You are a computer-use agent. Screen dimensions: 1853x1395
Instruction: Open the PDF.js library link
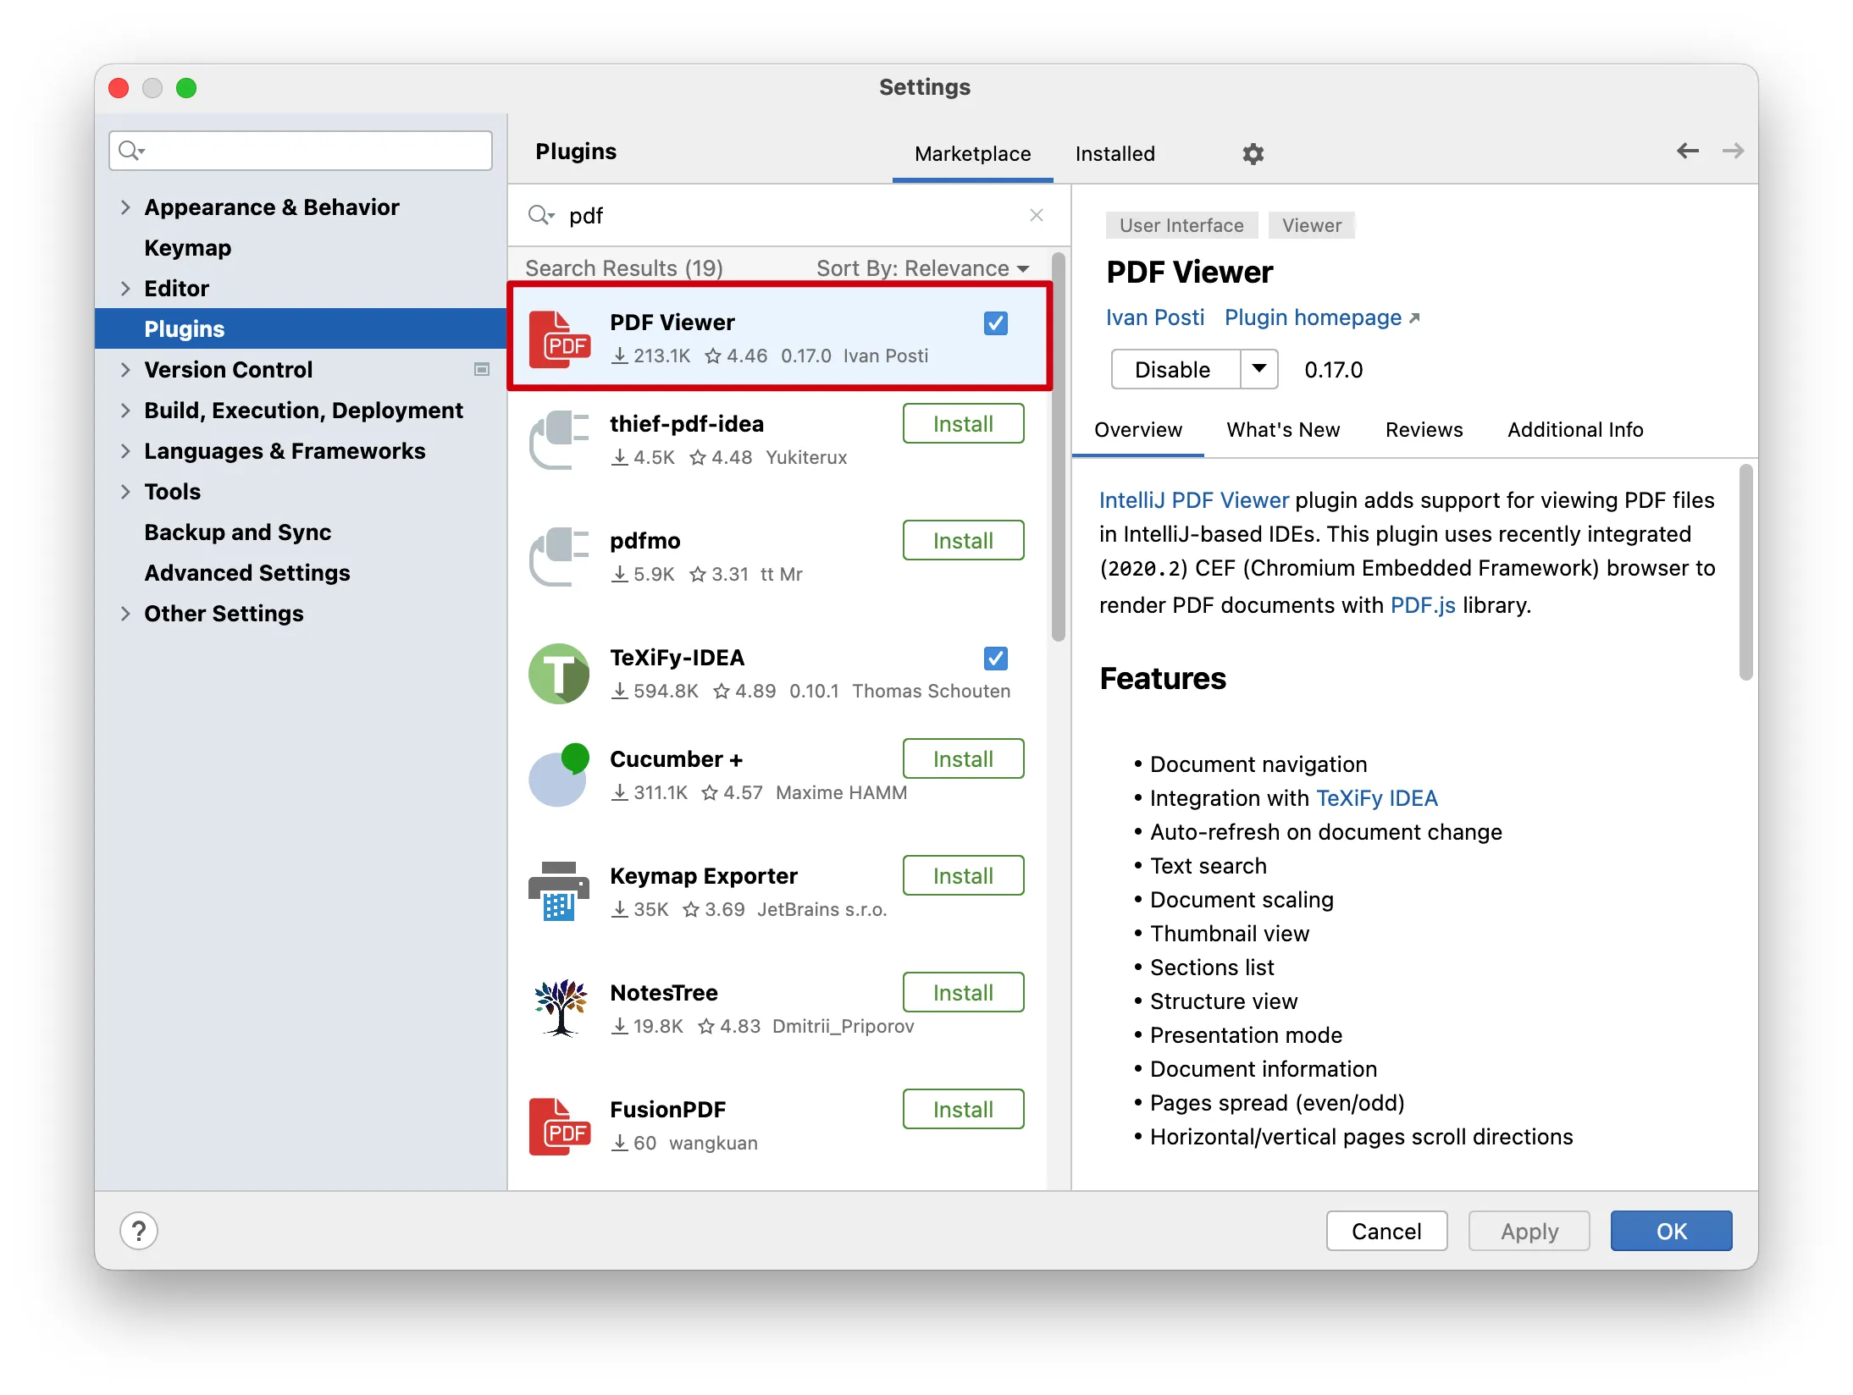click(1423, 605)
